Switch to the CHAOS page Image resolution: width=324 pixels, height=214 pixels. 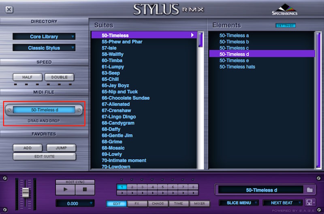click(x=158, y=203)
